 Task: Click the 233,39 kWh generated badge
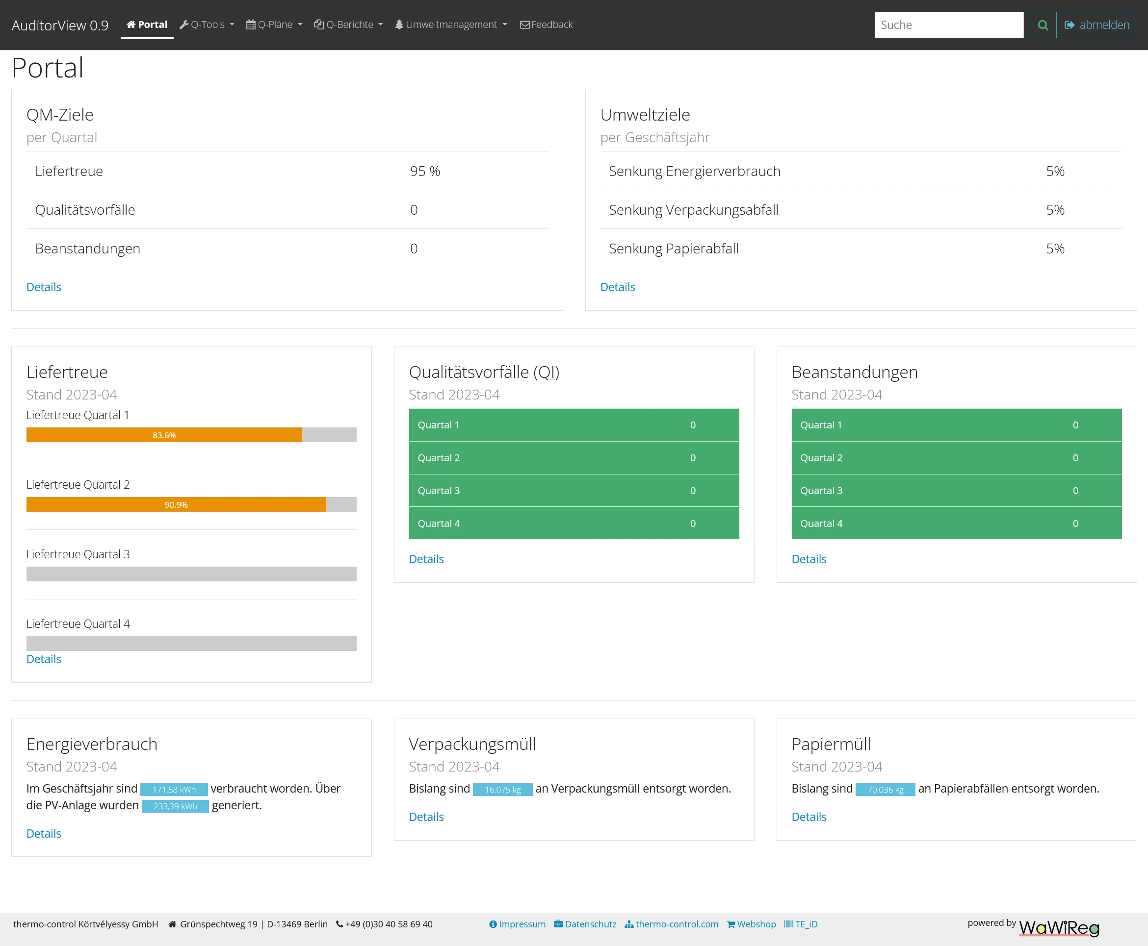[175, 806]
